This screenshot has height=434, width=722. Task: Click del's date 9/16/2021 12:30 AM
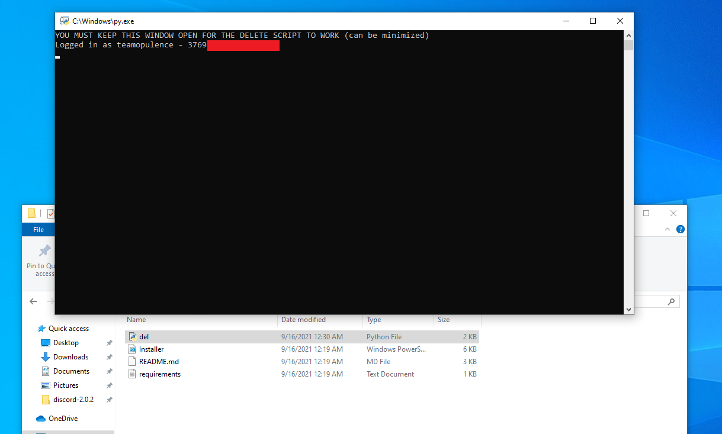[x=312, y=337]
